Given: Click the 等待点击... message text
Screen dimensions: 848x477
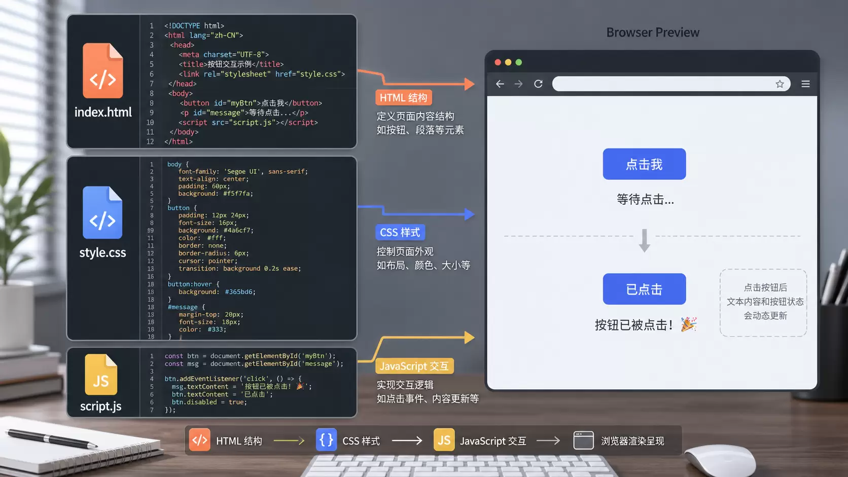Looking at the screenshot, I should tap(645, 199).
